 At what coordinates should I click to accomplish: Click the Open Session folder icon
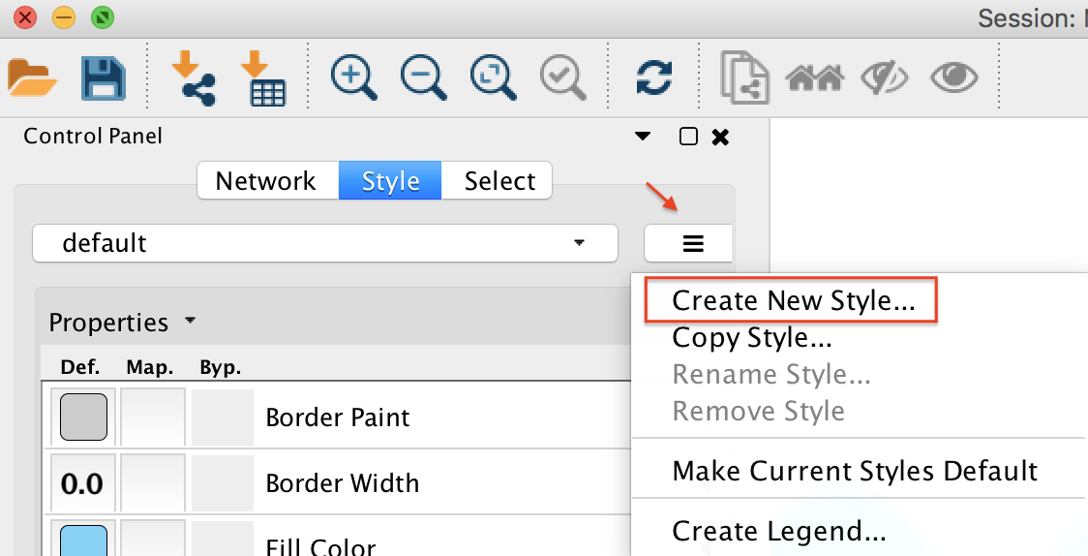click(x=33, y=77)
